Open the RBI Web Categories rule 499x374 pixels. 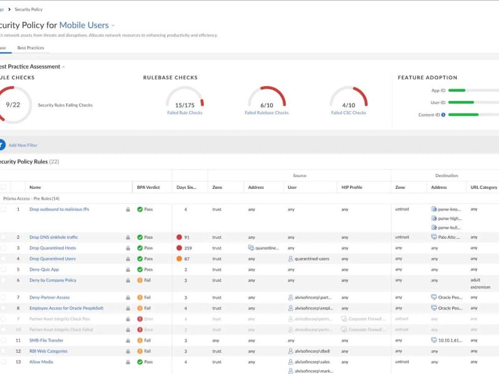click(x=49, y=351)
